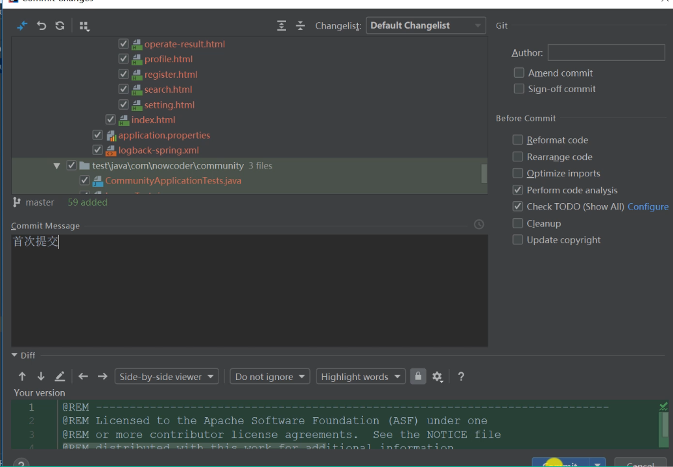Click the operate-result.html file icon

[x=137, y=44]
